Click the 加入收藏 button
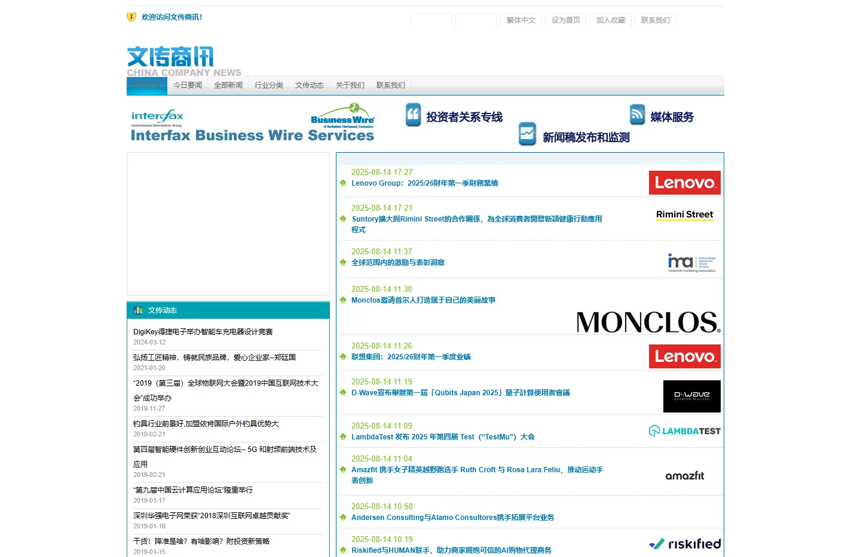Image resolution: width=851 pixels, height=557 pixels. (x=611, y=20)
